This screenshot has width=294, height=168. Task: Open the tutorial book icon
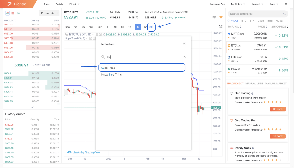pyautogui.click(x=214, y=17)
